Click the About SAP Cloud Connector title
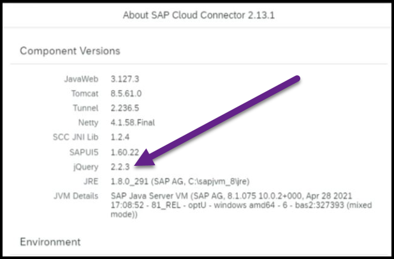This screenshot has height=259, width=394. (x=198, y=15)
